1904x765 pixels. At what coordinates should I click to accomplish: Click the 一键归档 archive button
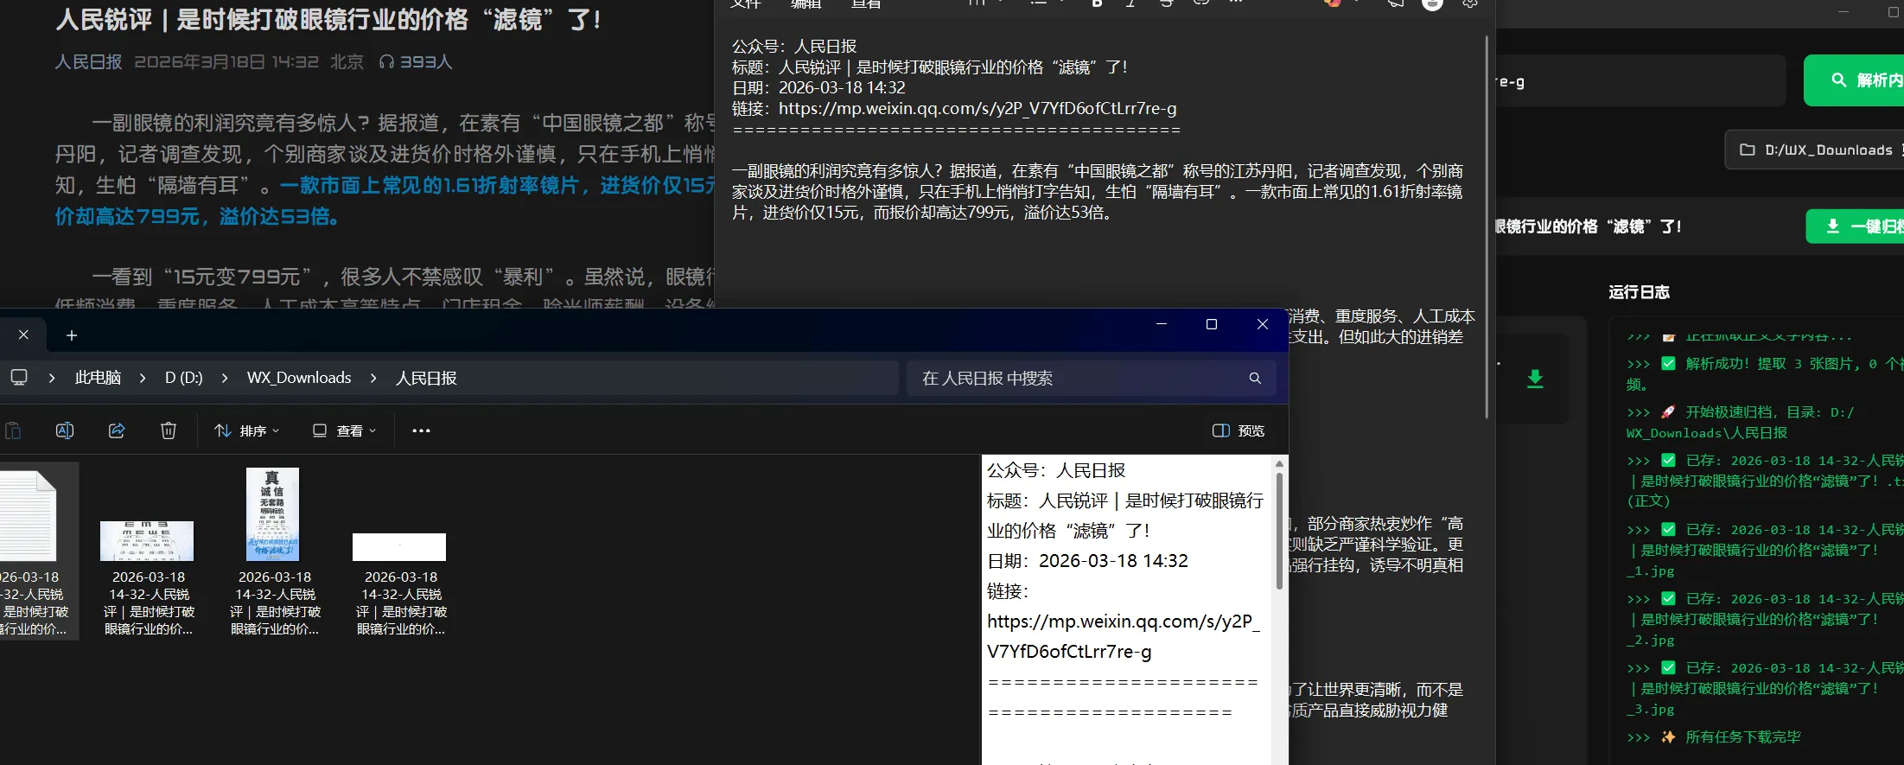click(x=1858, y=226)
